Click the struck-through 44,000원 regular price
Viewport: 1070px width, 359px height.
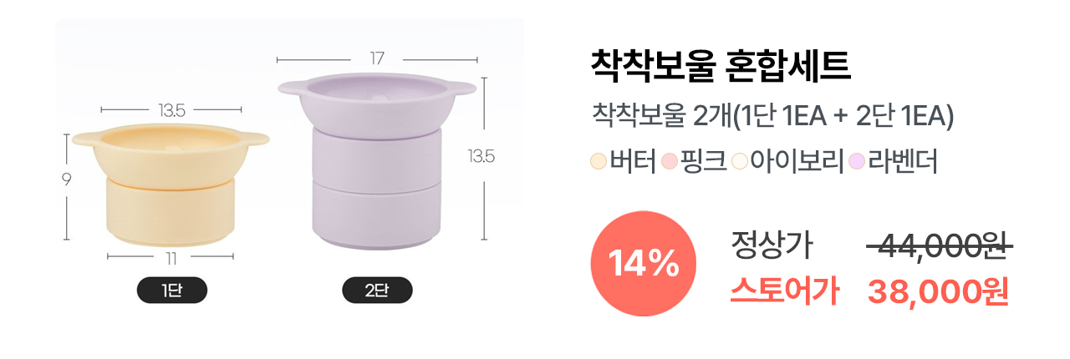940,246
